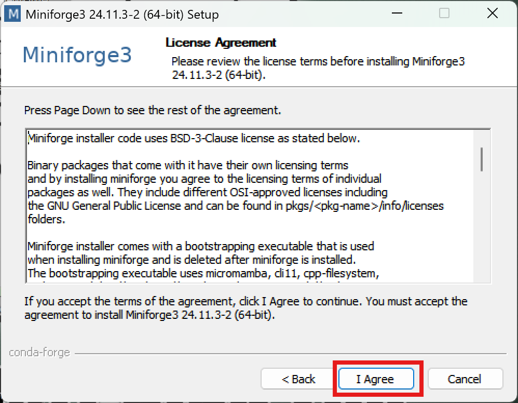The image size is (518, 403).
Task: Click the 'GNU General Public License' line
Action: 235,206
